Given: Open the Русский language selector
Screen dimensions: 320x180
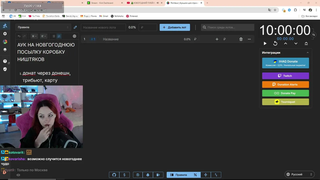Looking at the screenshot, I should point(299,174).
